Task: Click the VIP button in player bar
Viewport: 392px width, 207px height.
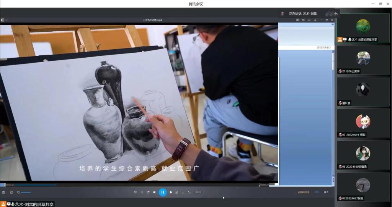Action: tap(304, 192)
